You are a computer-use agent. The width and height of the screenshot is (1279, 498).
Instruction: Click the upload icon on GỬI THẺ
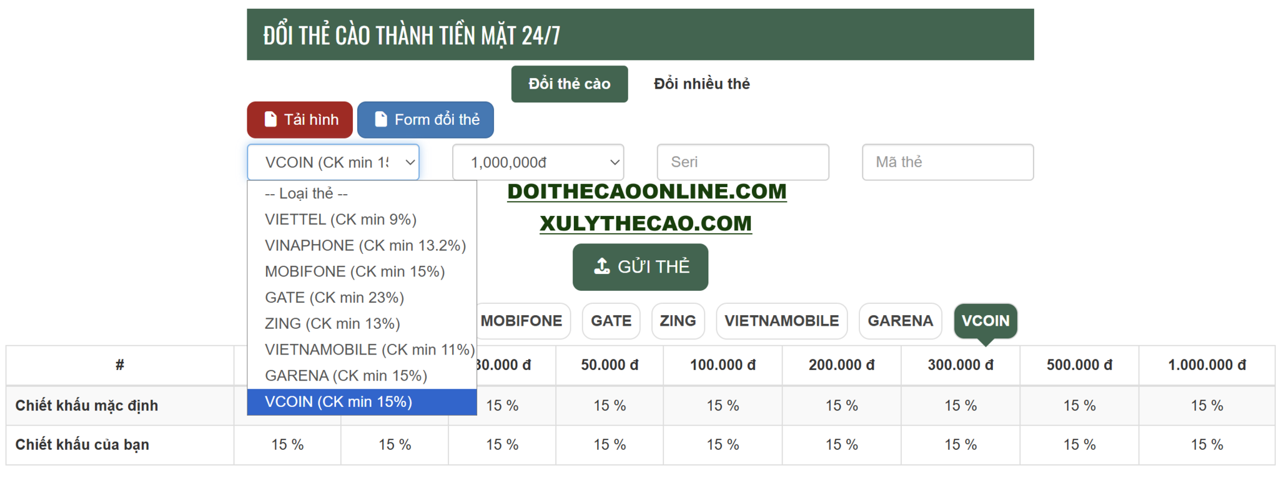(x=601, y=266)
